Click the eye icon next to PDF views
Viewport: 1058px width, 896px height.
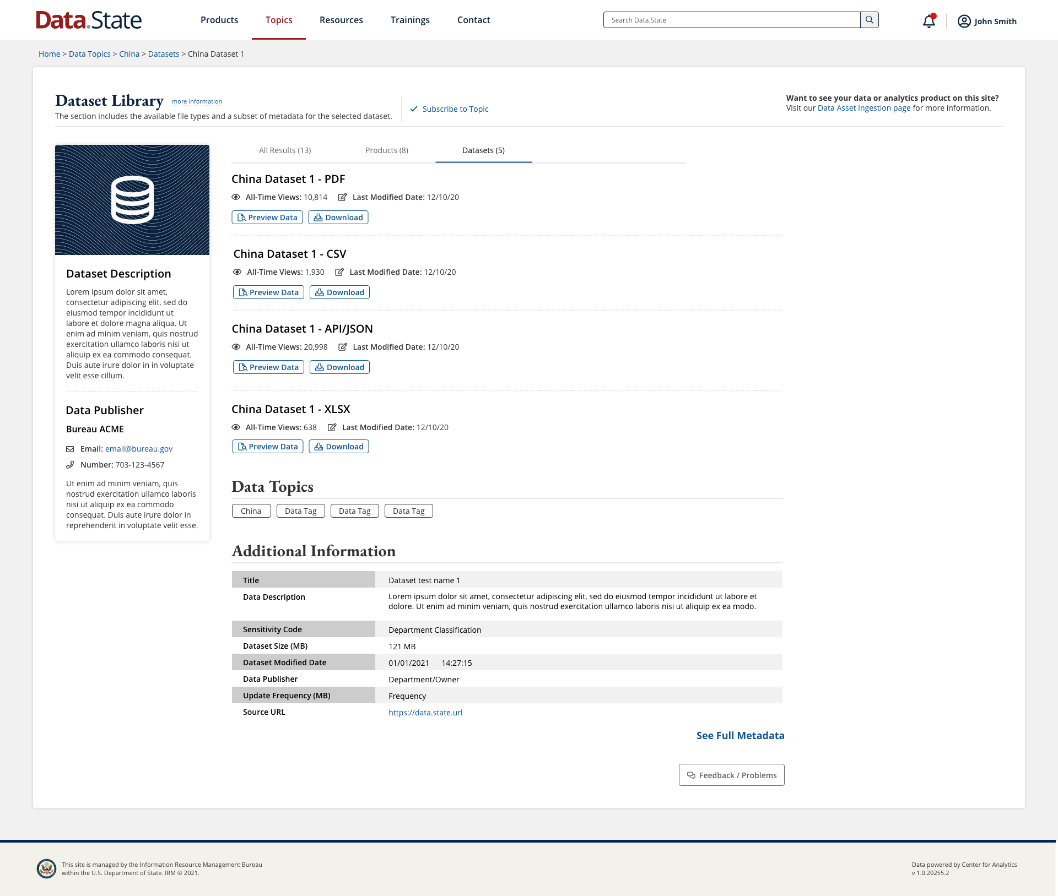[236, 197]
